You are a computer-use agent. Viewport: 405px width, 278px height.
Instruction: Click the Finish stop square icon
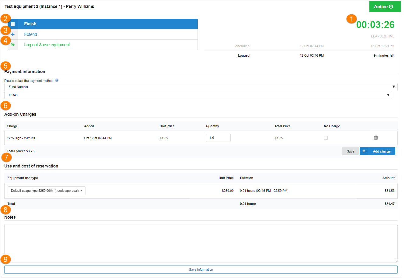[x=13, y=24]
